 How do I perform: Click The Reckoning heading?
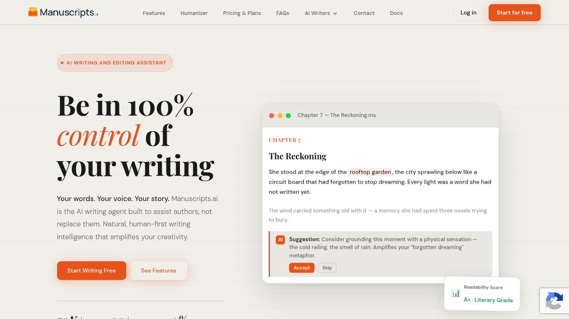297,156
